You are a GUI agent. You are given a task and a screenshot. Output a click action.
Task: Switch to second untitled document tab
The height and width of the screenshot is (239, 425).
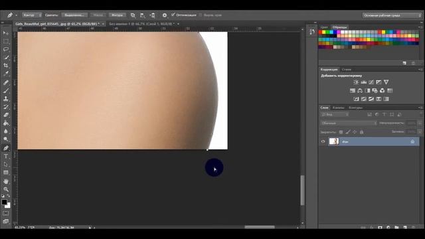pos(141,24)
